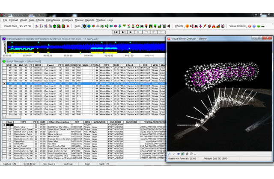
Task: Open the Cues menu
Action: pos(31,20)
